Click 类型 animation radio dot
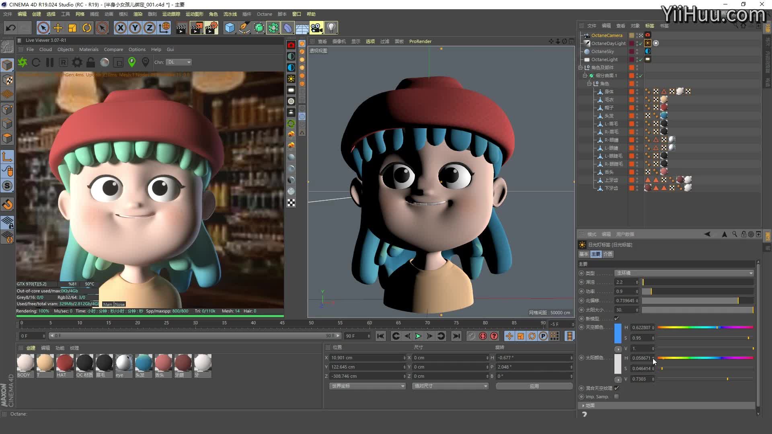Screen dimensions: 772x434 tap(581, 273)
